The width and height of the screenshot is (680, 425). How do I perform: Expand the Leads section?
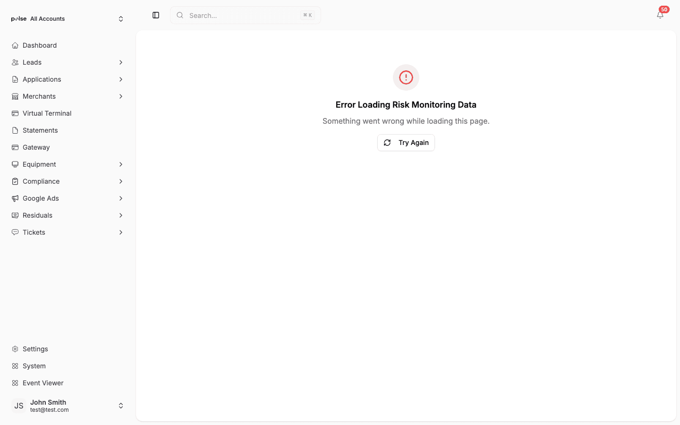[121, 62]
